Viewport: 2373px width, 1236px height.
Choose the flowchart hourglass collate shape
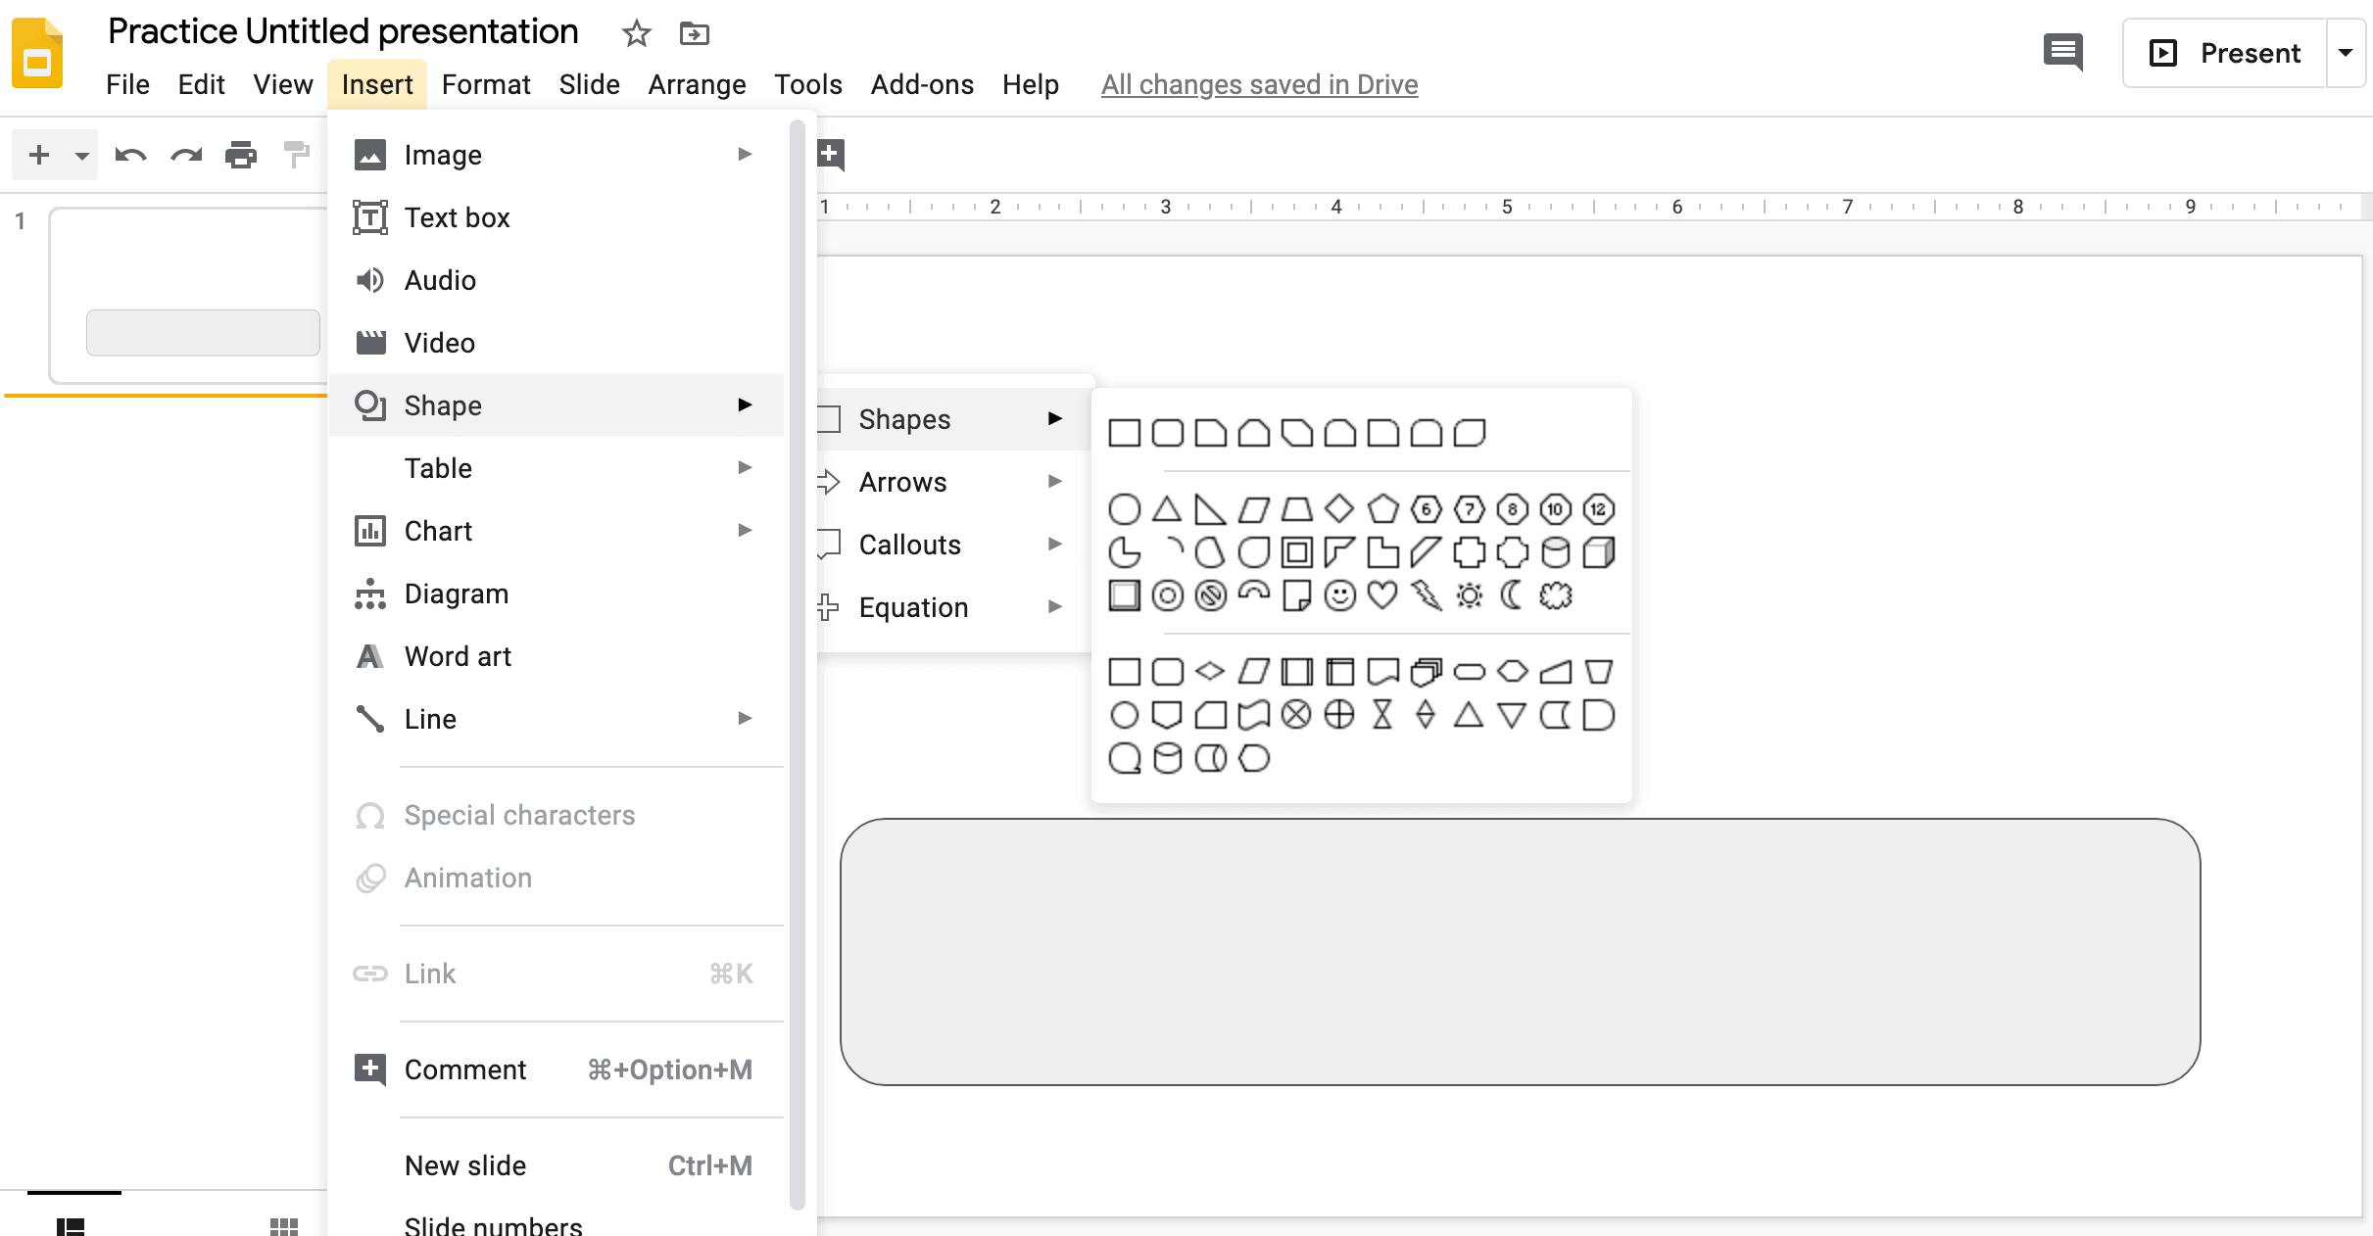1382,715
